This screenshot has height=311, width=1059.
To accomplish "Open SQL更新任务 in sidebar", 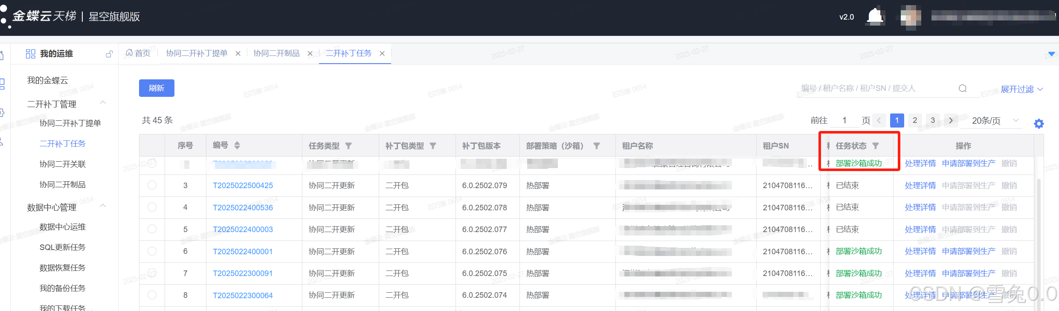I will pos(63,247).
